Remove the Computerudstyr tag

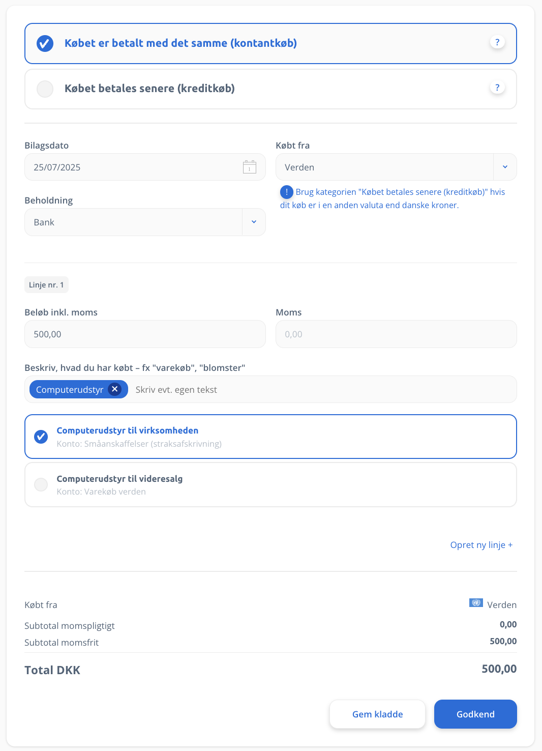tap(115, 389)
